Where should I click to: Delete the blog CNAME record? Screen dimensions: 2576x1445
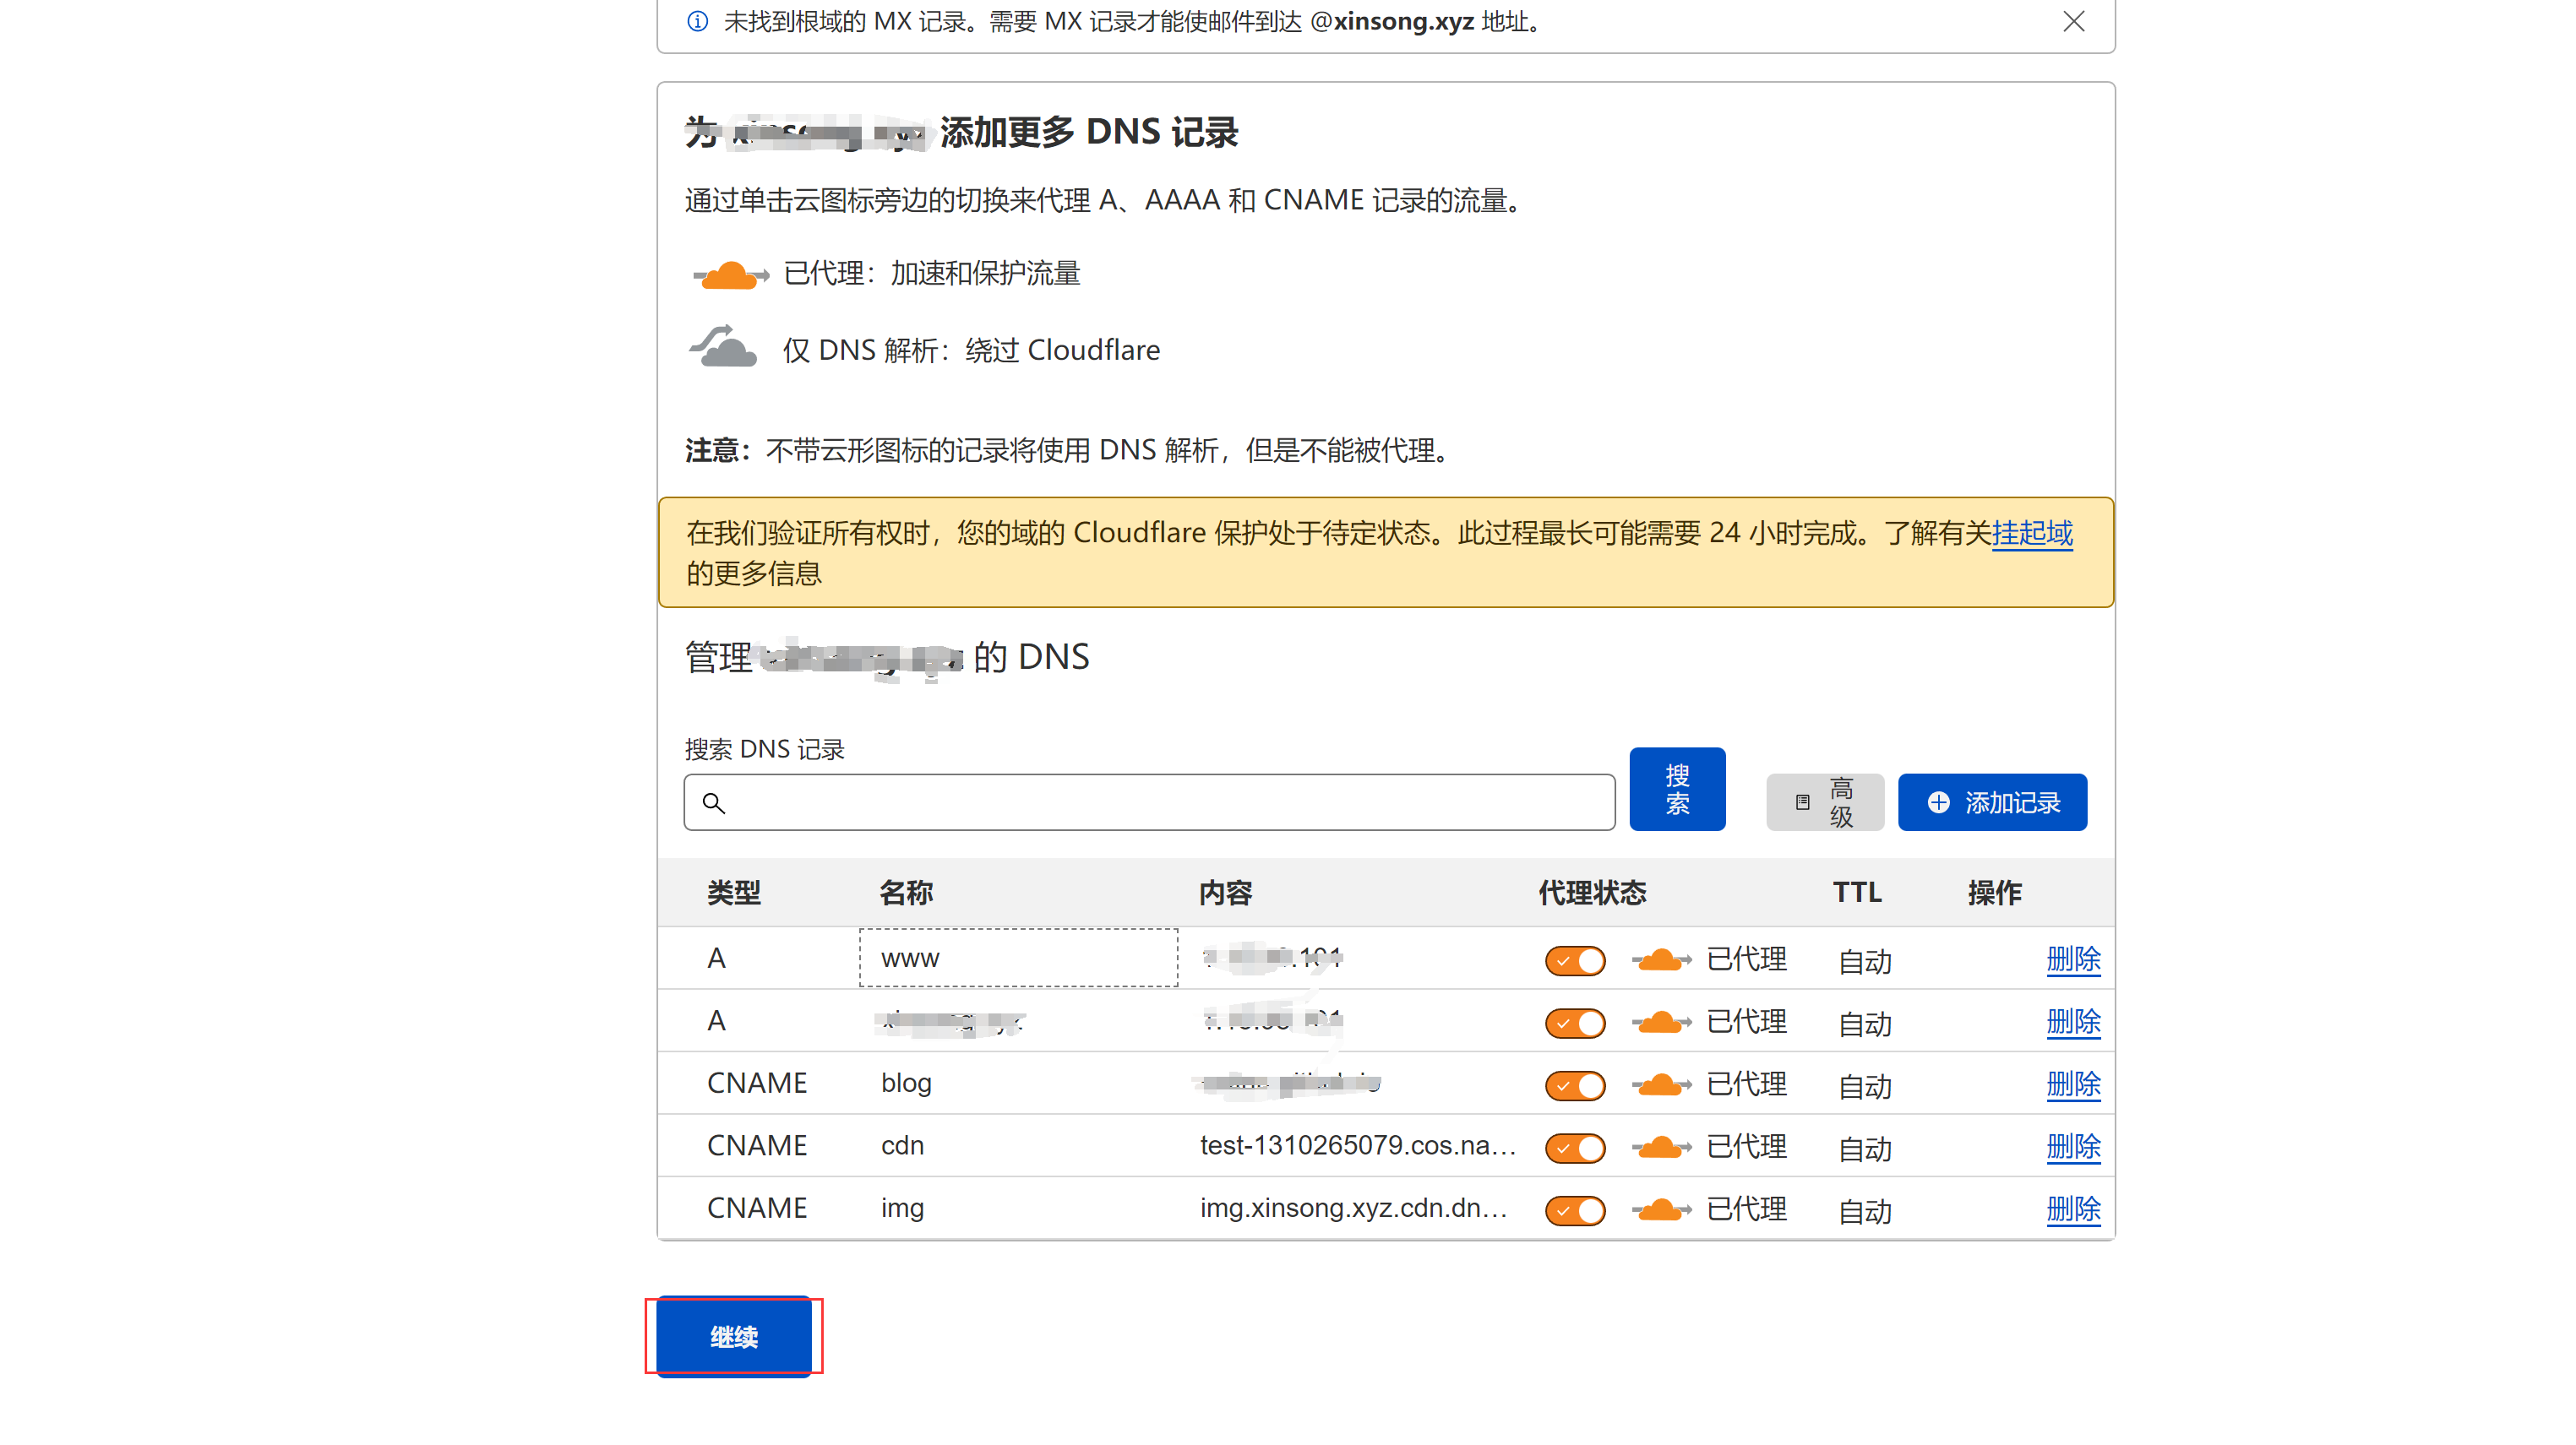click(x=2073, y=1084)
